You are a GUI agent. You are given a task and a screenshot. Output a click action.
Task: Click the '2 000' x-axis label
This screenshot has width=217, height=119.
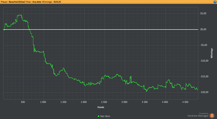tap(84, 102)
